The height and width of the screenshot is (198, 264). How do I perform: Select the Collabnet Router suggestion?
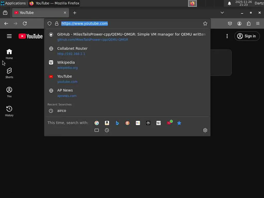pos(127,51)
